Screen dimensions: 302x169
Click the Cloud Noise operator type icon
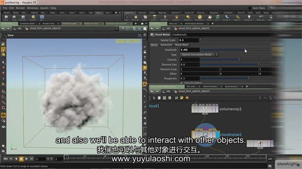tap(152, 35)
